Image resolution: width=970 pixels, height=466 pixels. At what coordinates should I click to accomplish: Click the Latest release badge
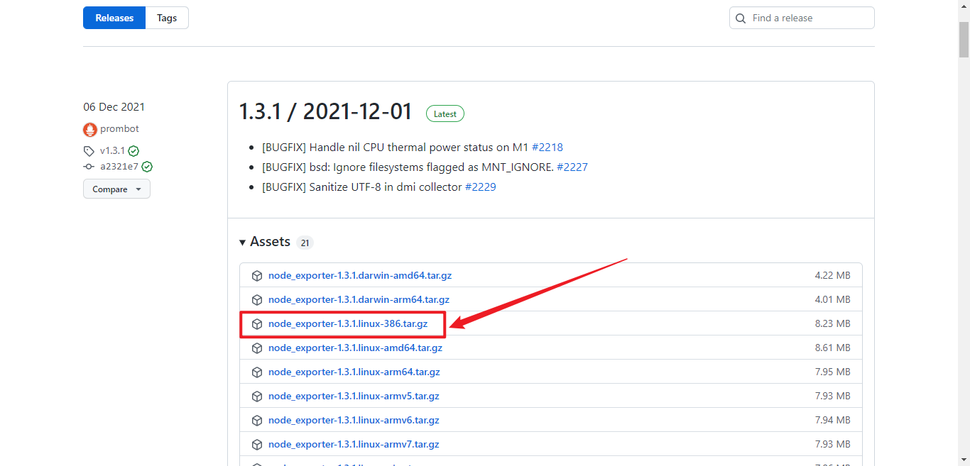click(445, 113)
